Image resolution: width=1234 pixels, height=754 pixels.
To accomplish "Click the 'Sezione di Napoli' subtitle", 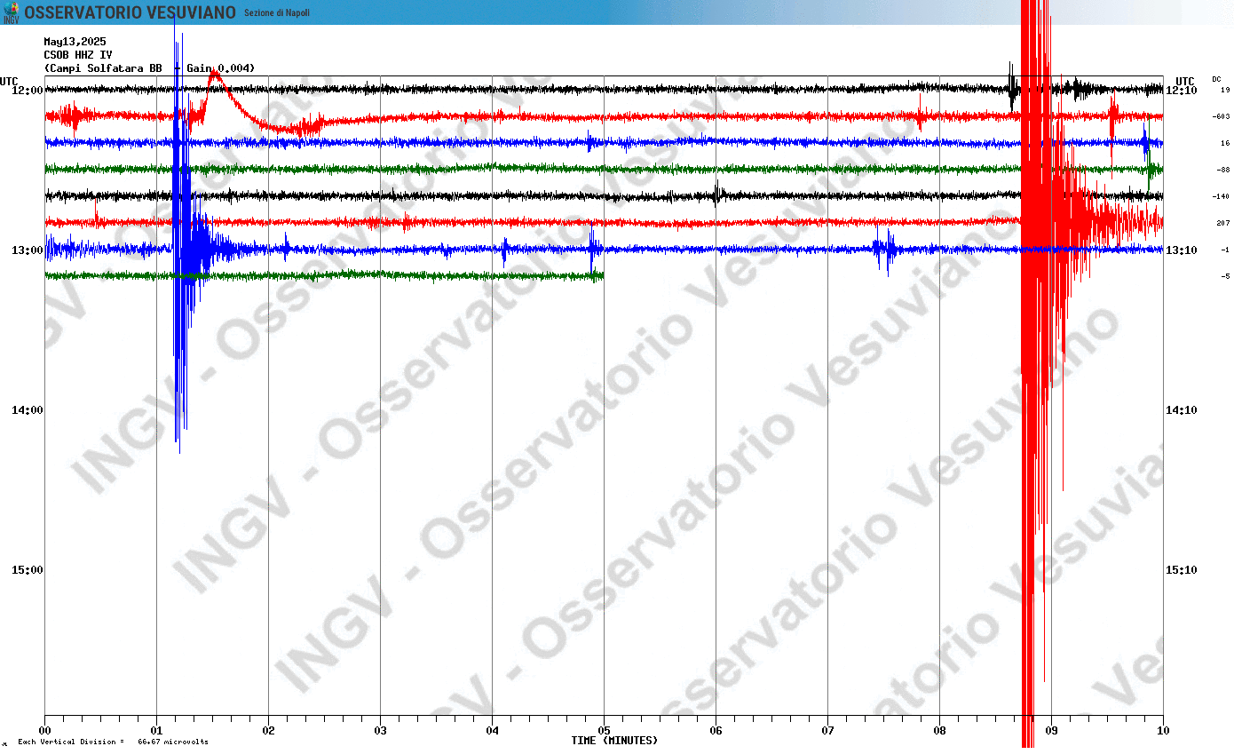I will coord(277,12).
